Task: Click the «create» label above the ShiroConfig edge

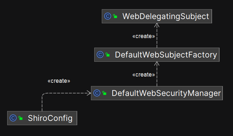Action: point(59,80)
